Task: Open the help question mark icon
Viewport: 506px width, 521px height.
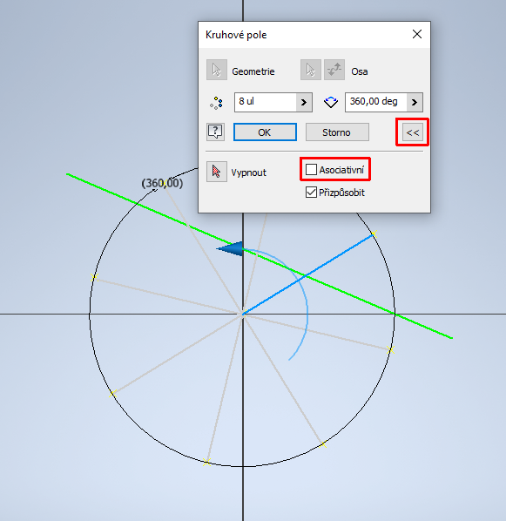Action: click(x=215, y=132)
